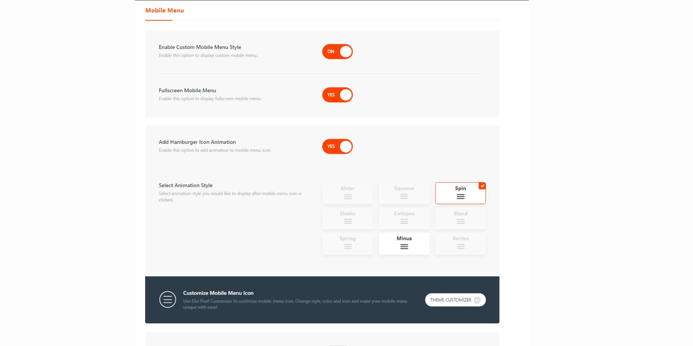Select the Collapse animation hamburger icon
This screenshot has width=693, height=346.
tap(404, 221)
